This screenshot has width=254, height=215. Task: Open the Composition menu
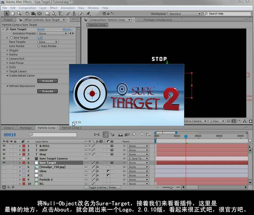(x=28, y=8)
